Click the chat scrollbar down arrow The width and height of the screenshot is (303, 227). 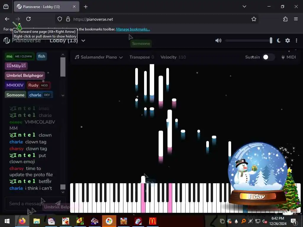(63, 192)
